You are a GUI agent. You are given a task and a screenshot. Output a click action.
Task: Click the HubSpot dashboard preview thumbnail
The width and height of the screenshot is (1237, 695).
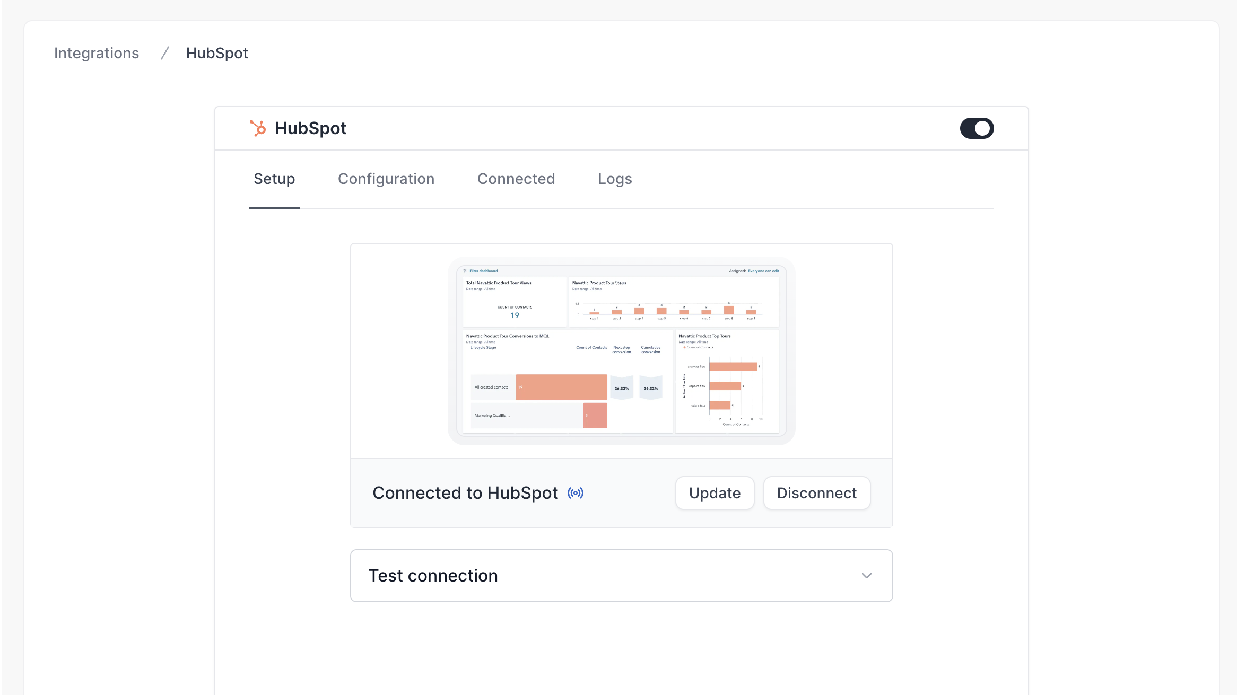click(621, 350)
